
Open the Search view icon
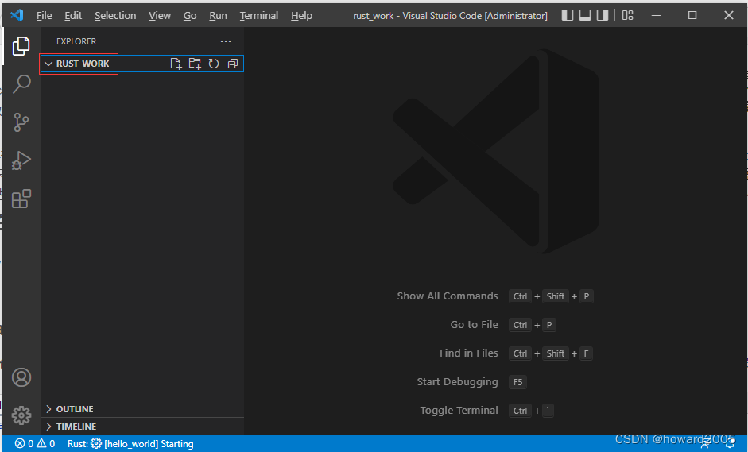pyautogui.click(x=21, y=84)
